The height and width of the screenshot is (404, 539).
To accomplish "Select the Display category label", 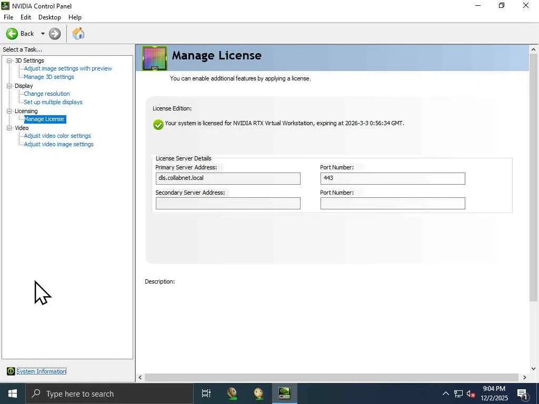I will point(24,86).
